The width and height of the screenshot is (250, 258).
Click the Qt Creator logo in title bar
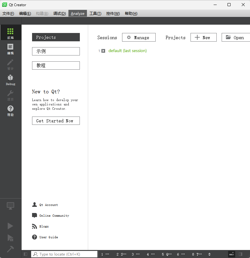[5, 5]
